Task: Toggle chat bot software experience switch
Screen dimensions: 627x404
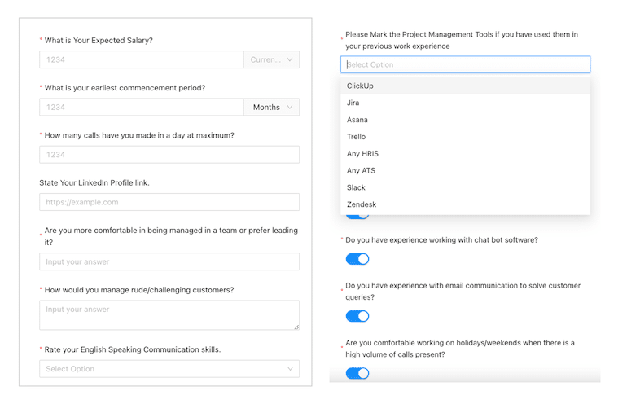Action: [357, 259]
